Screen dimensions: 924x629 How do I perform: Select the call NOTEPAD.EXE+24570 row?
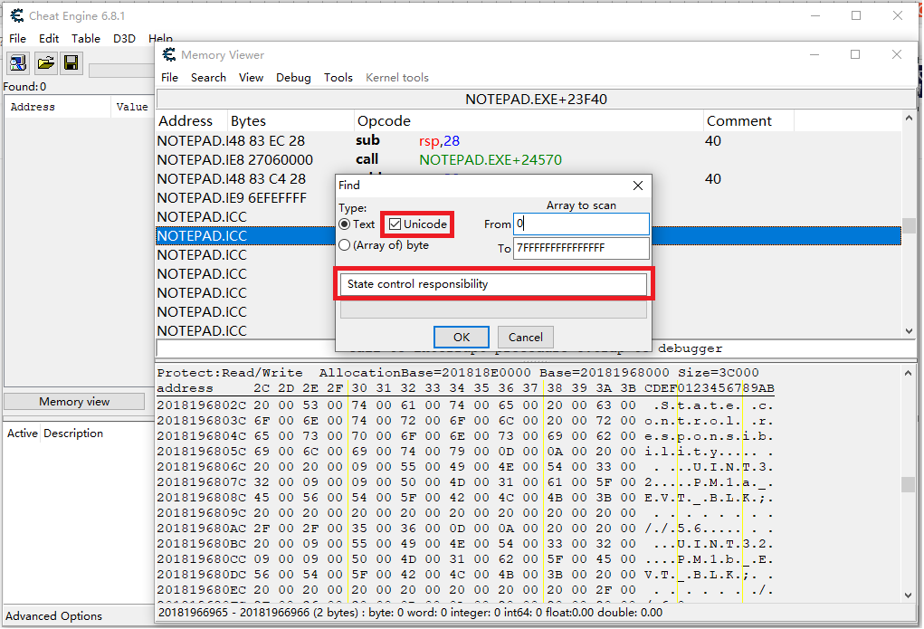[x=529, y=160]
